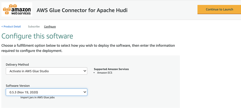Viewport: 241px width, 109px height.
Task: Go back via Product Detail link
Action: click(x=11, y=26)
